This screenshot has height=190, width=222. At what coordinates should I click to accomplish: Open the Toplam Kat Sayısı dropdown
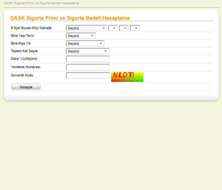87,51
